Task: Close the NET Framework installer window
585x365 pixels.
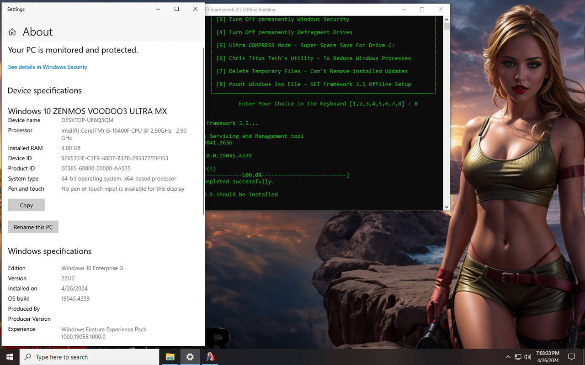Action: coord(441,10)
